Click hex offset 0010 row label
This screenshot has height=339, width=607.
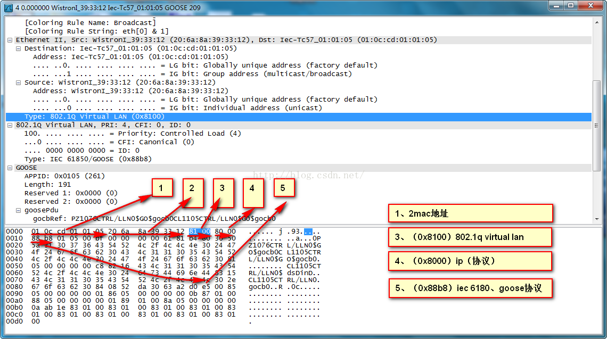pos(14,238)
